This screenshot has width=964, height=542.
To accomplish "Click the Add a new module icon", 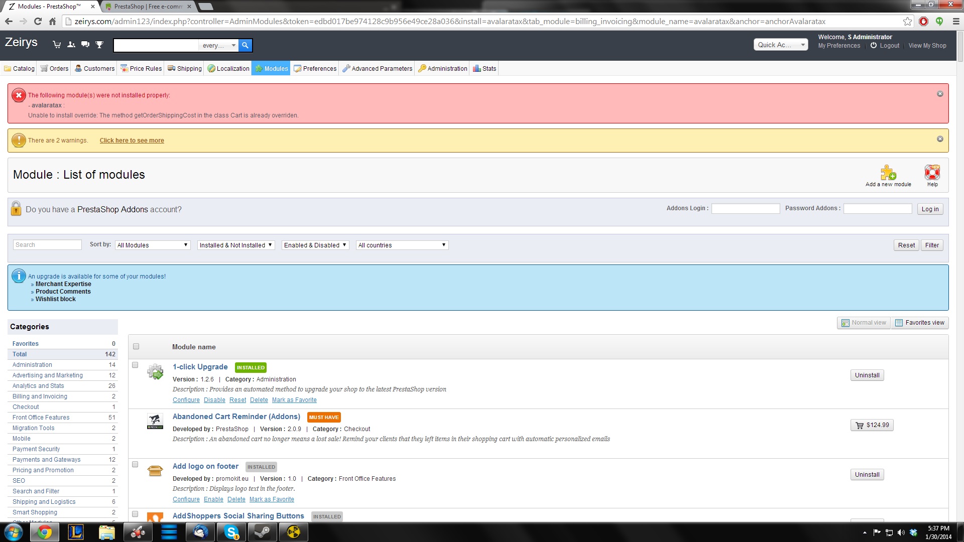I will point(888,173).
